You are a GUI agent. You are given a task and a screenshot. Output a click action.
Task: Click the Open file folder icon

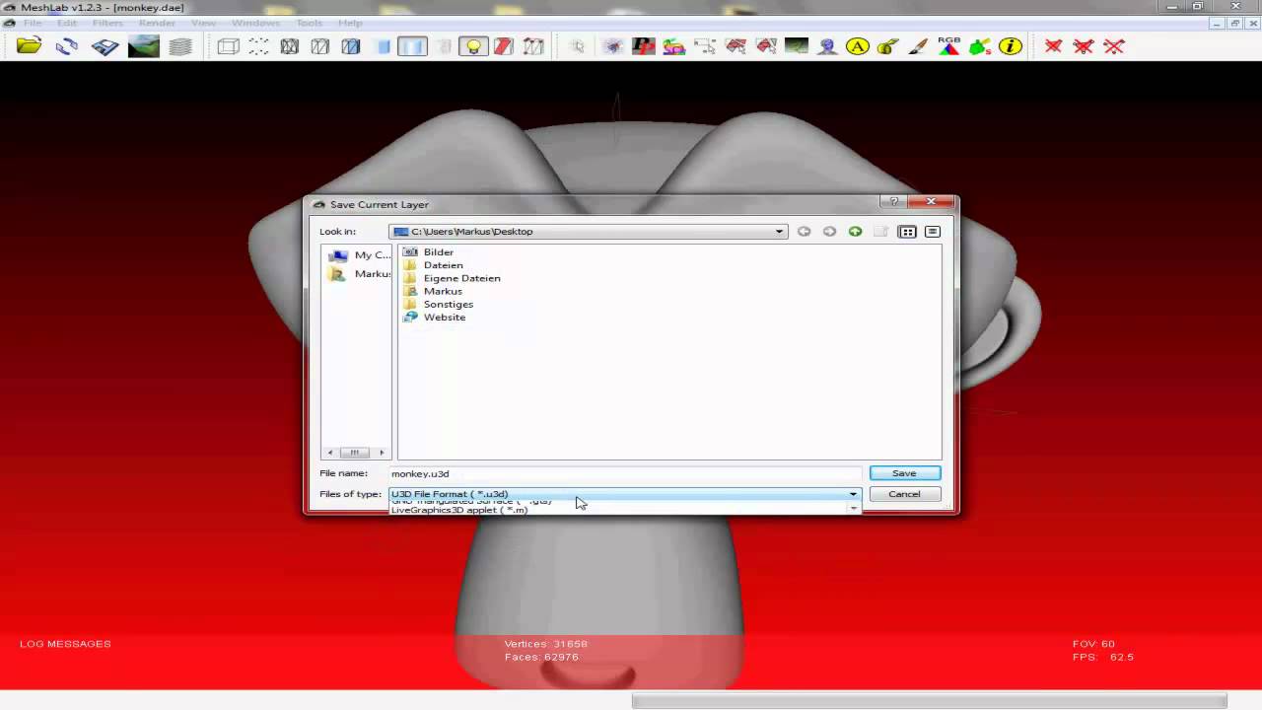click(30, 45)
